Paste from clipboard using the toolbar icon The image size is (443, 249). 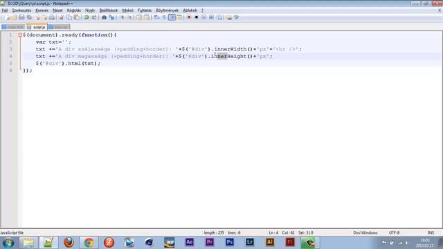76,17
